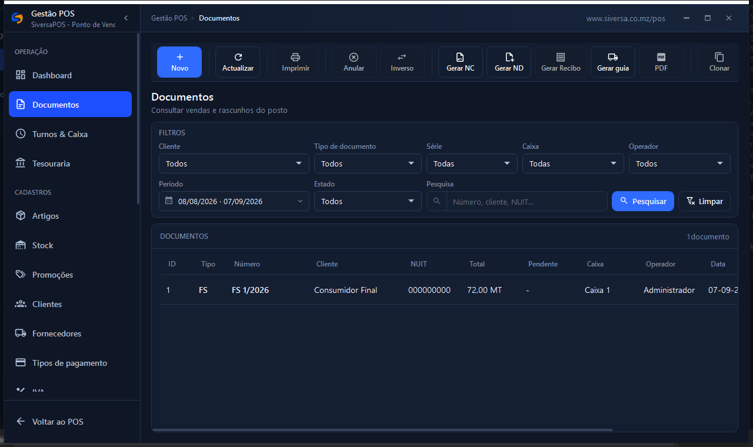753x447 pixels.
Task: Open the Cliente filter dropdown
Action: (x=234, y=164)
